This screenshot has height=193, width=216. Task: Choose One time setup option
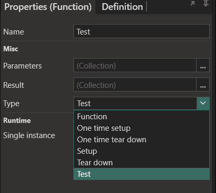click(x=142, y=128)
